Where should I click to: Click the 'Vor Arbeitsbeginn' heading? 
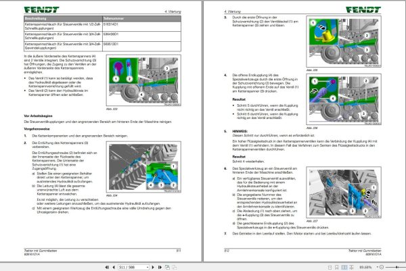point(39,116)
